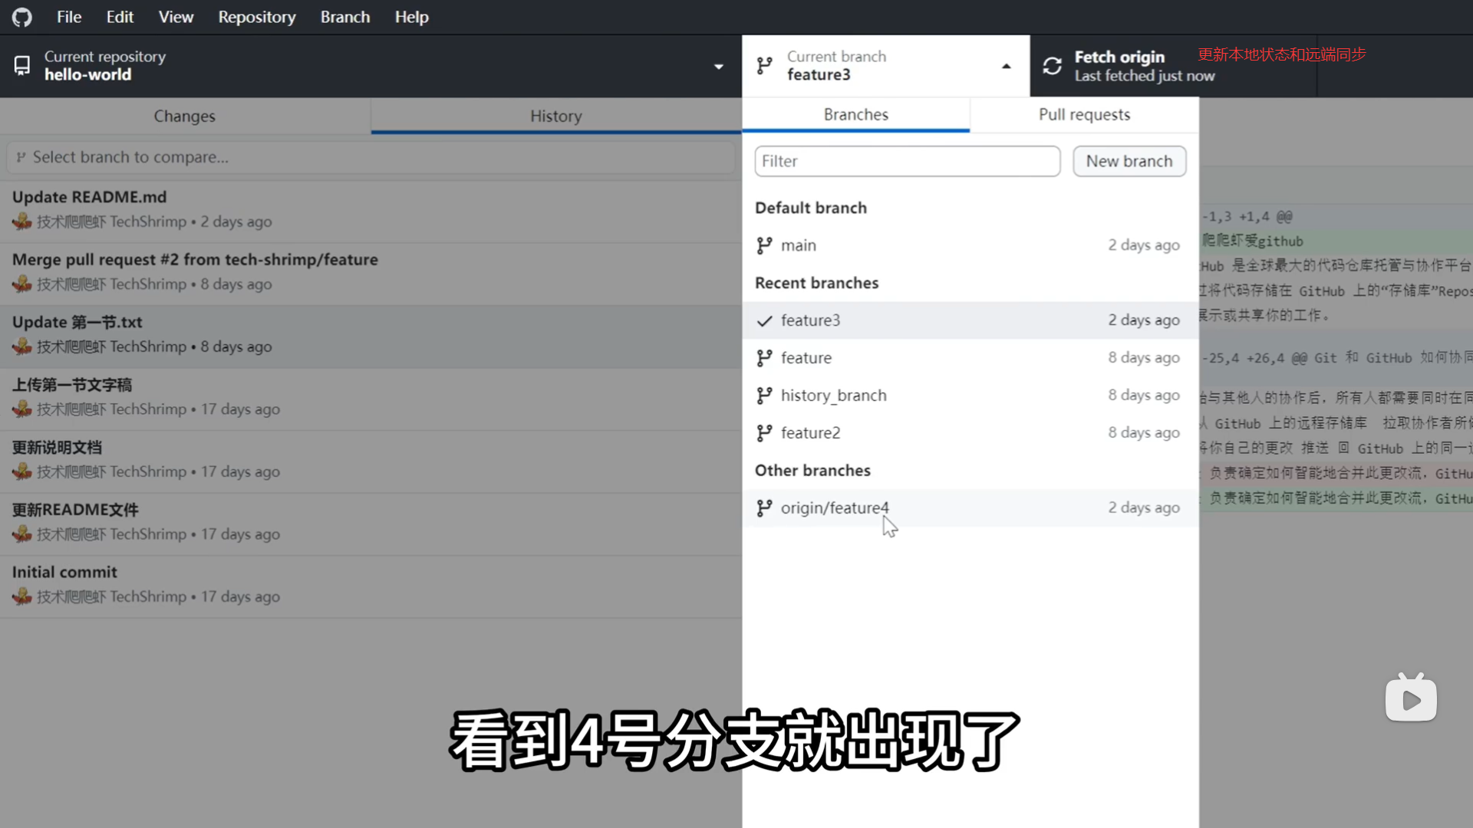Open the Branch menu
The width and height of the screenshot is (1473, 828).
[344, 17]
